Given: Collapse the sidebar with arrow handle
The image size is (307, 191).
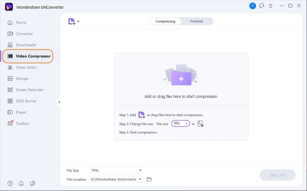Looking at the screenshot, I should tap(59, 102).
